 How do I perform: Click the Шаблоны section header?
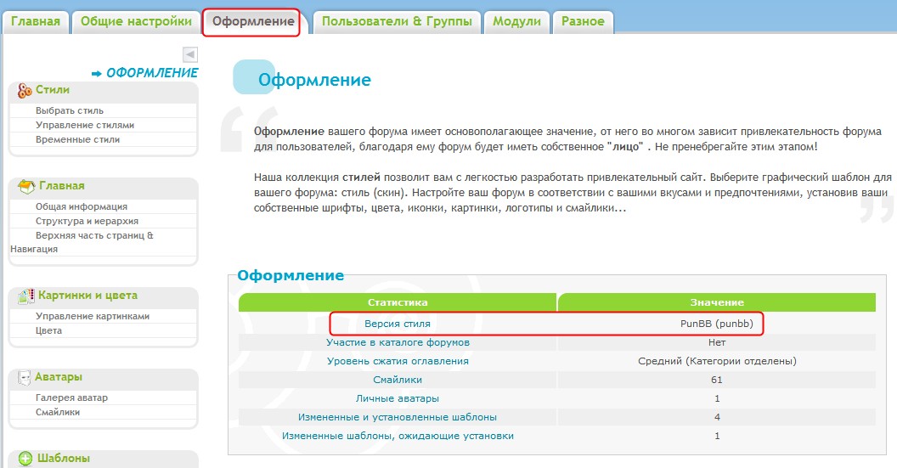point(64,458)
